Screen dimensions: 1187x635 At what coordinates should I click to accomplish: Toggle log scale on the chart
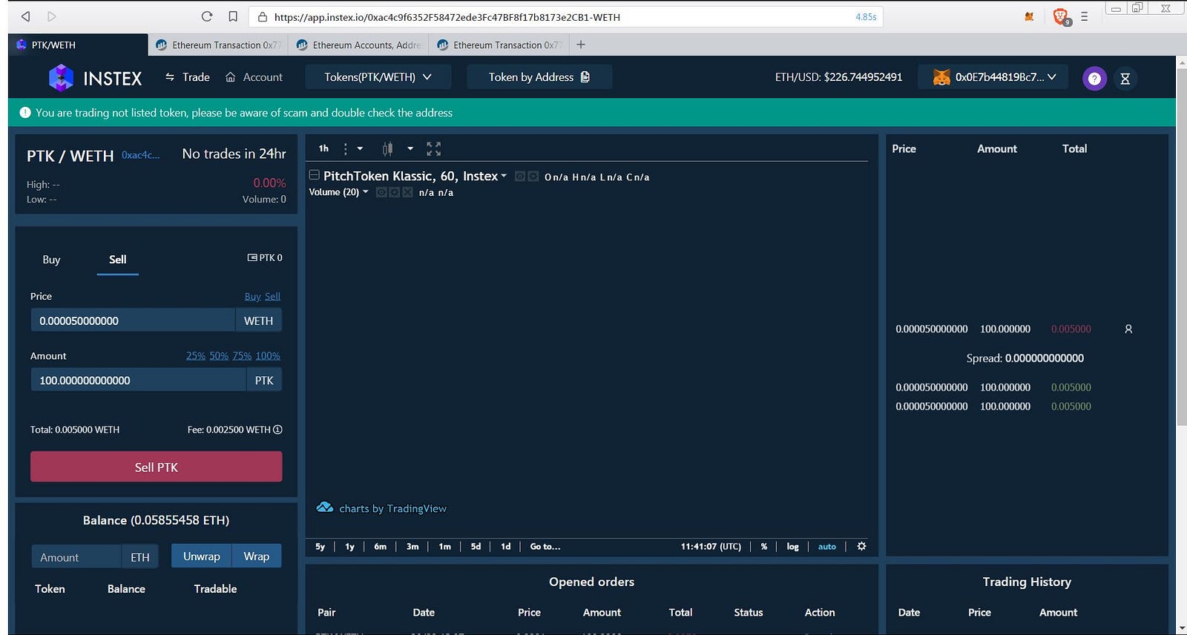792,547
